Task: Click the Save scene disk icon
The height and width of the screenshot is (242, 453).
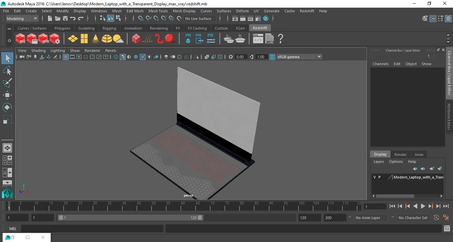Action: click(65, 19)
